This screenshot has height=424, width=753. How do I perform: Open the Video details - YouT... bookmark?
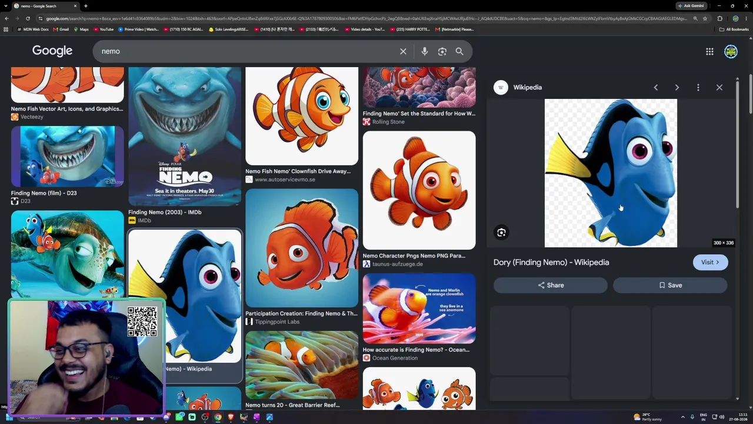(x=364, y=29)
